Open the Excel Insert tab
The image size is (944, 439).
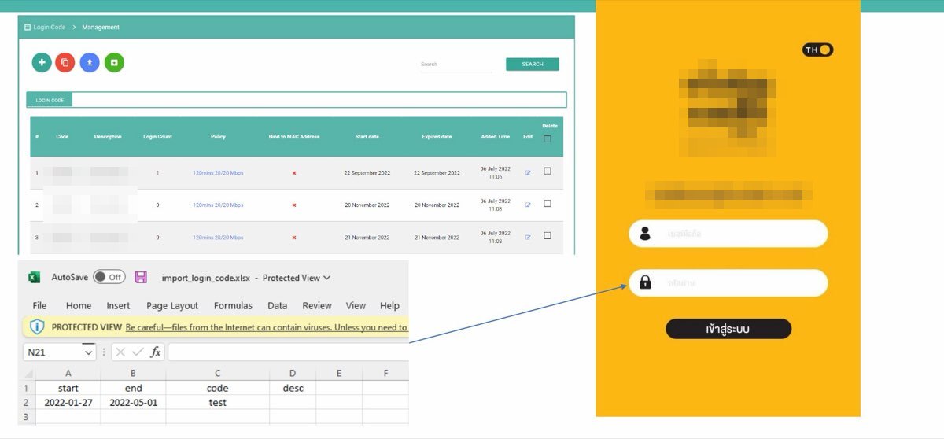click(x=118, y=305)
